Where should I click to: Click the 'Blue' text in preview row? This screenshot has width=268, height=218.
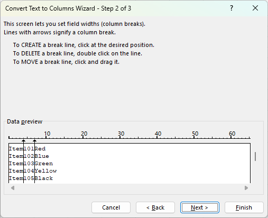click(42, 156)
